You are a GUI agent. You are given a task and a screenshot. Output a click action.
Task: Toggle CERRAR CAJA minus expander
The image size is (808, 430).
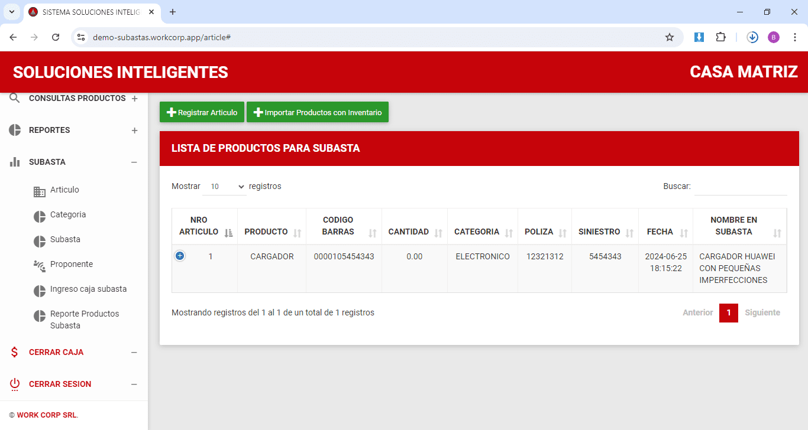coord(134,353)
